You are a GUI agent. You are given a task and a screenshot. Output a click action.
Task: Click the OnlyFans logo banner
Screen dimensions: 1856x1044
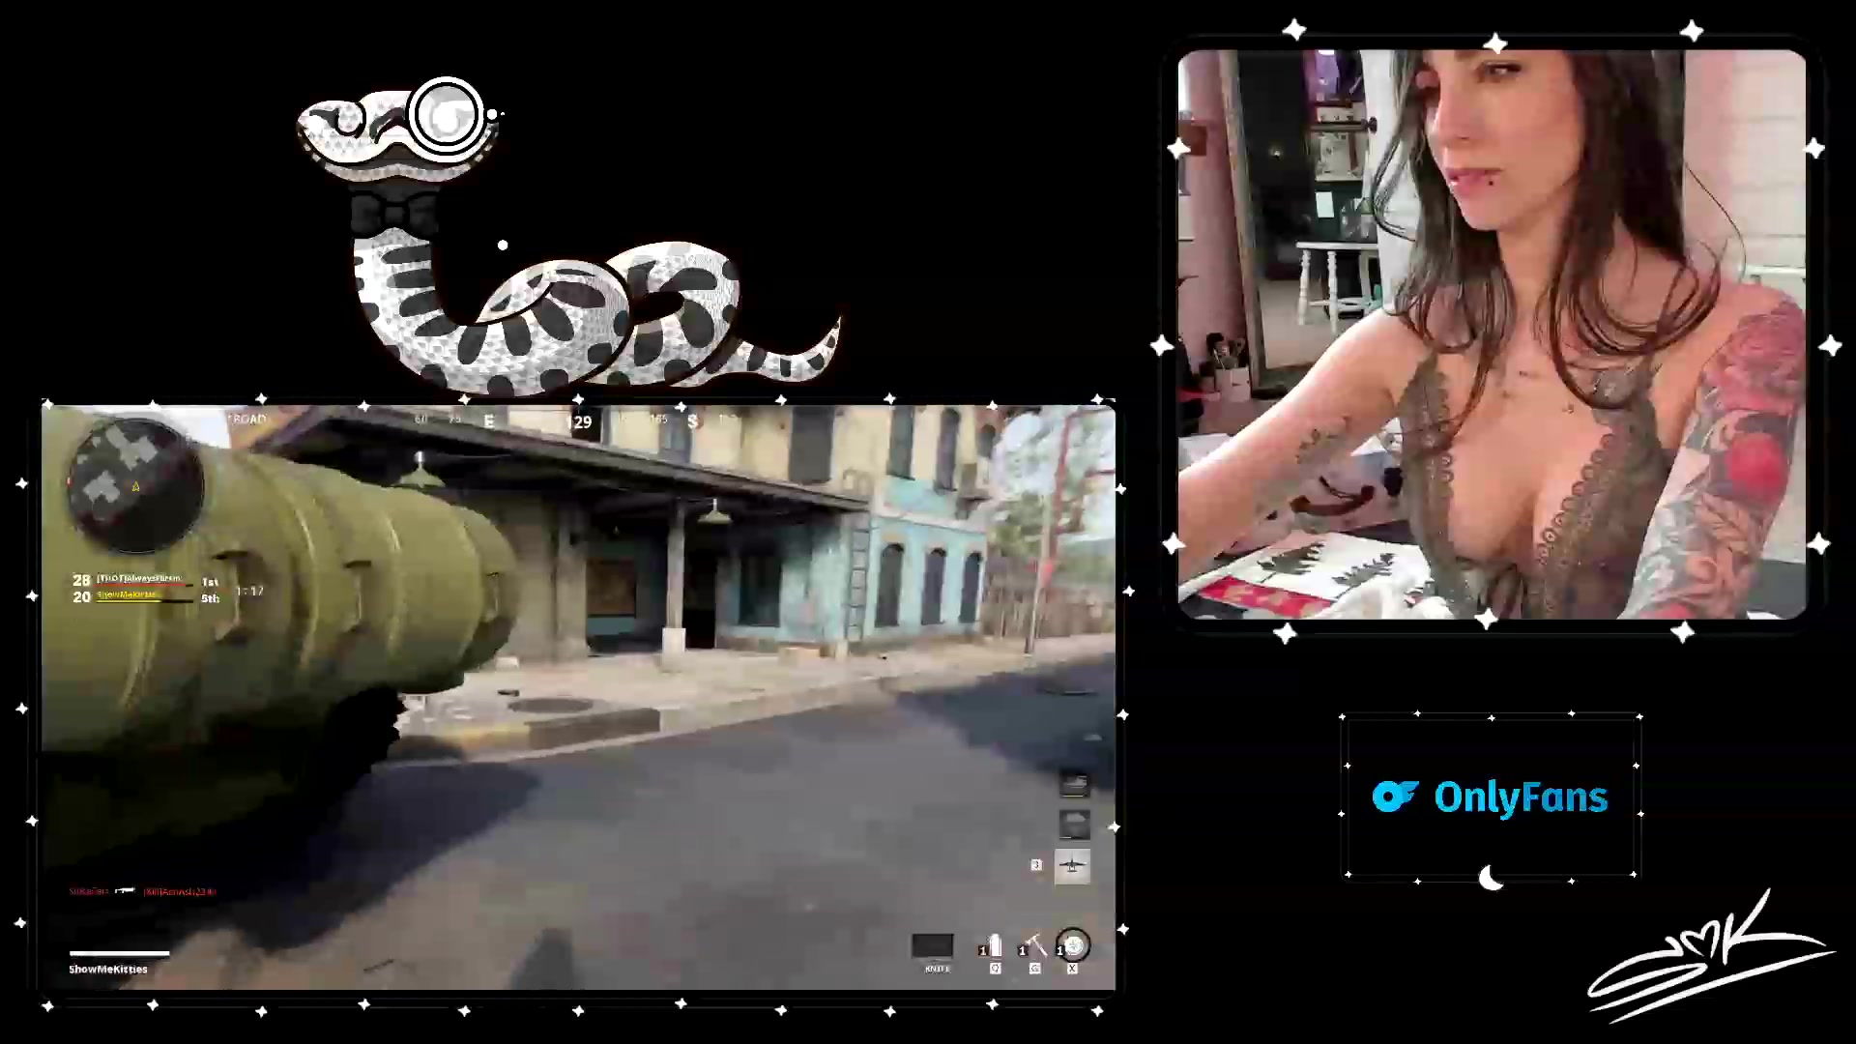coord(1490,797)
